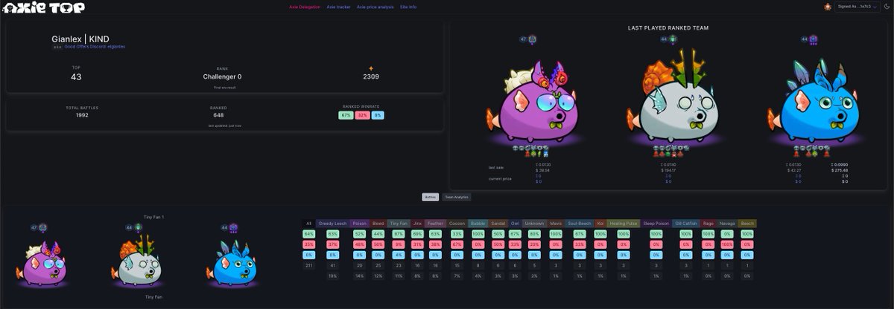Click the class icon beside 44 above the small gray axie
The width and height of the screenshot is (894, 309).
pyautogui.click(x=139, y=227)
